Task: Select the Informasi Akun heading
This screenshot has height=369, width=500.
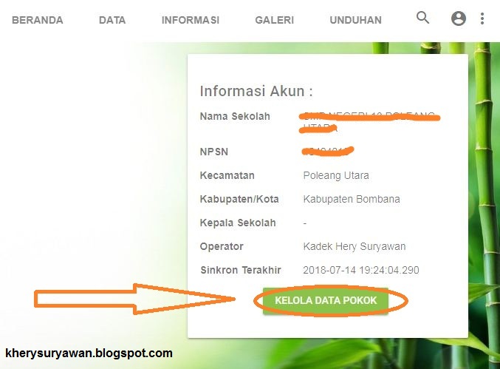Action: (256, 91)
